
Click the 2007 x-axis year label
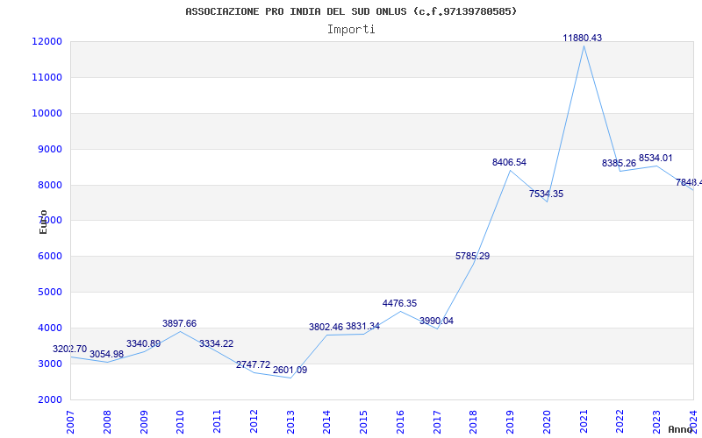[x=70, y=422]
